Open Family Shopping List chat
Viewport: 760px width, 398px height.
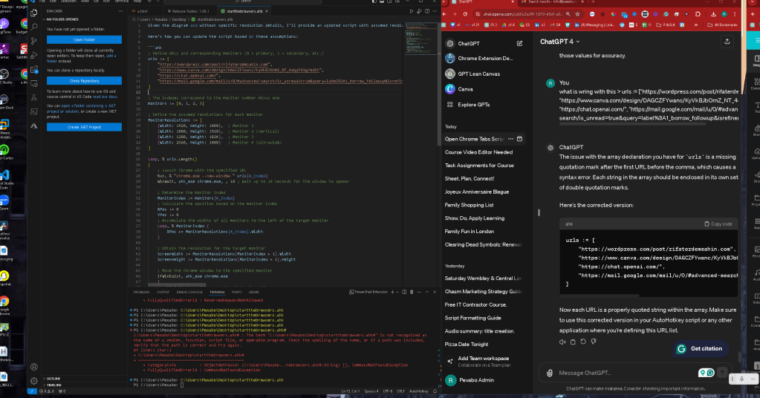click(469, 205)
